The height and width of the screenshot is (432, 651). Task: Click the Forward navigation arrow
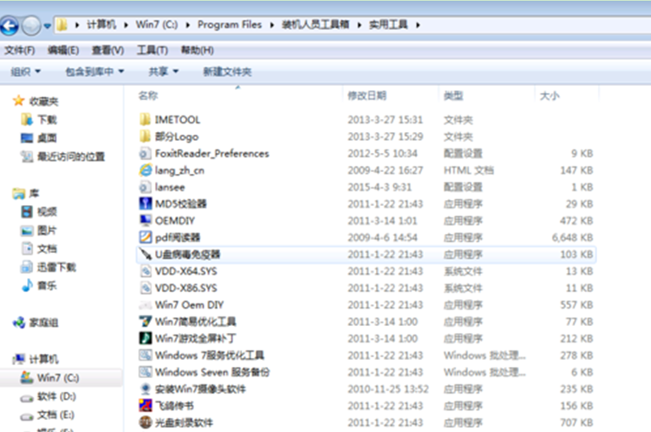coord(31,26)
